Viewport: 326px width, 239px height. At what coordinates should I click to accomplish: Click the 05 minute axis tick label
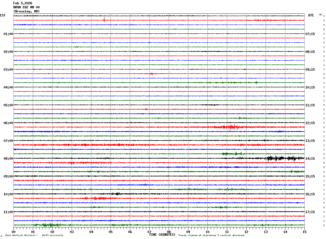click(110, 232)
